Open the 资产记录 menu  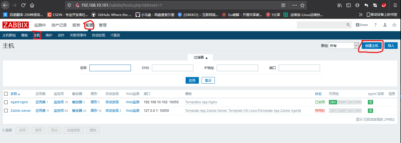59,25
